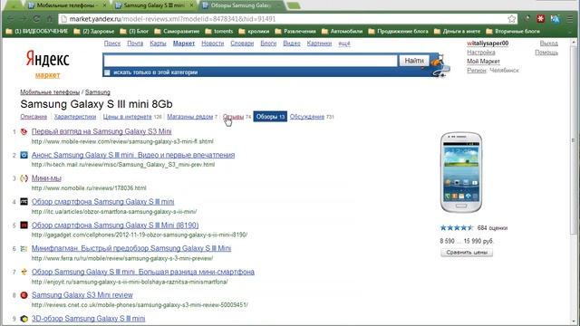Click gagadget favicon of result 5
580x326 pixels.
point(24,225)
